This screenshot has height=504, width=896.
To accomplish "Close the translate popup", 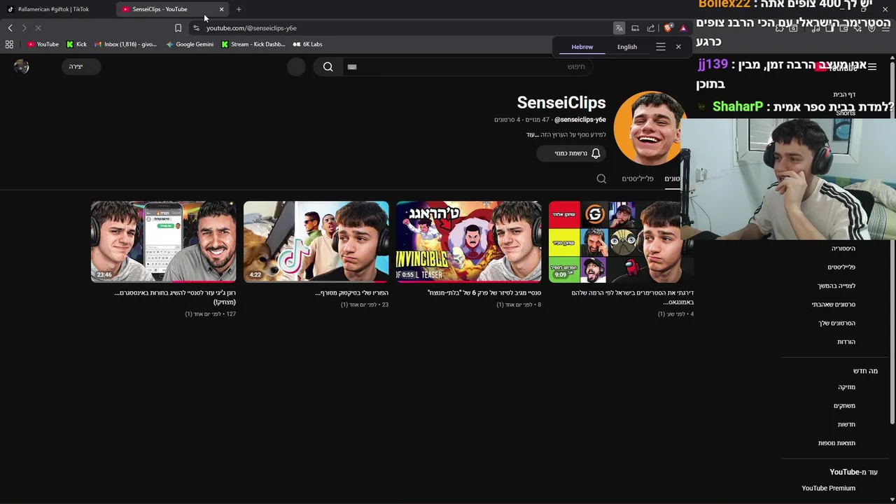I will tap(678, 47).
